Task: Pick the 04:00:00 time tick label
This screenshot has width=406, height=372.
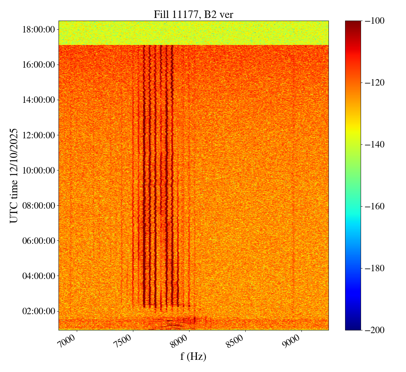Action: [38, 276]
